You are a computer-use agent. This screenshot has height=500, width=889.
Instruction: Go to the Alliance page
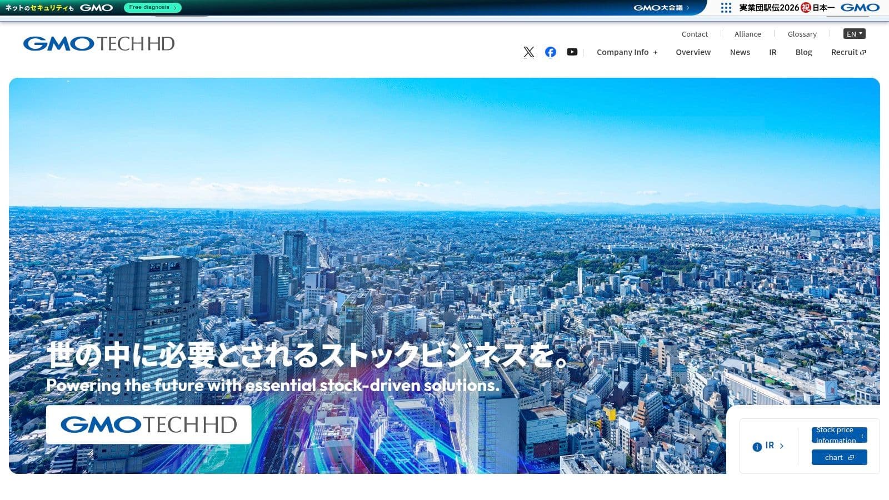coord(747,34)
